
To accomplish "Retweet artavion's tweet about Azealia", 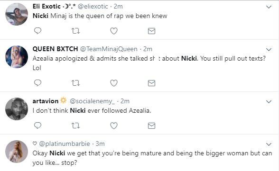I will coord(75,126).
